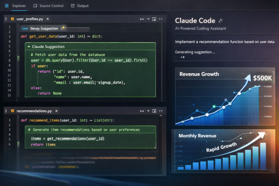Screen dimensions: 279x186
Task: Click the Output panel icon
Action: coord(73,6)
